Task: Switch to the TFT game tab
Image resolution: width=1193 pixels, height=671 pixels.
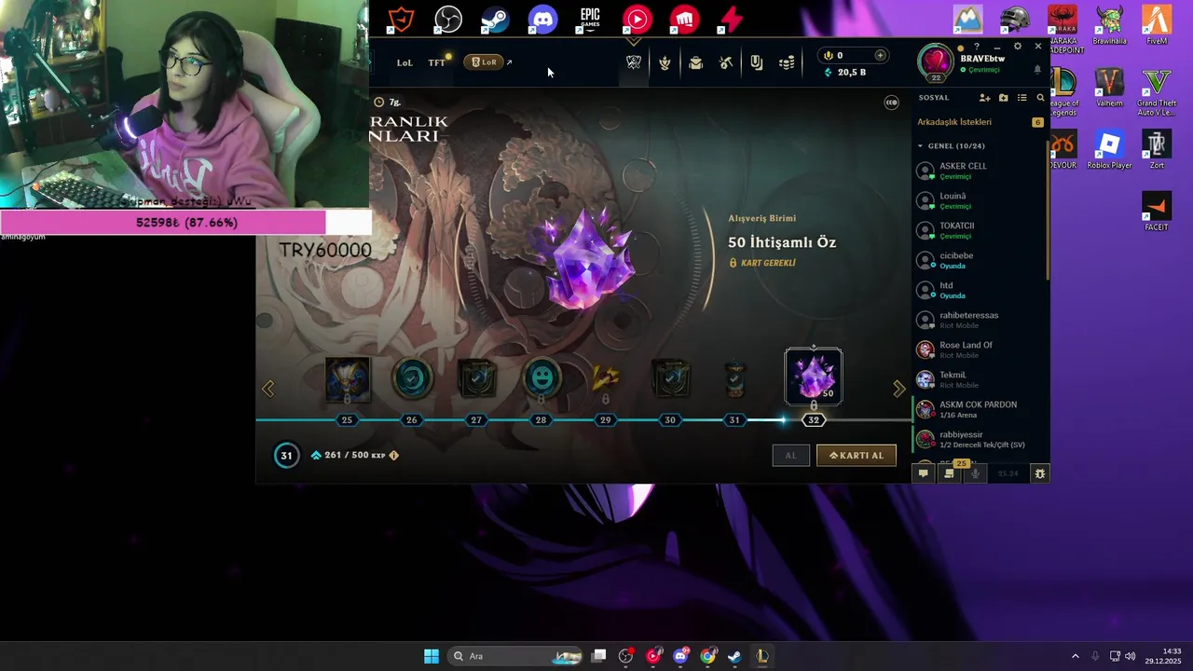Action: tap(436, 62)
